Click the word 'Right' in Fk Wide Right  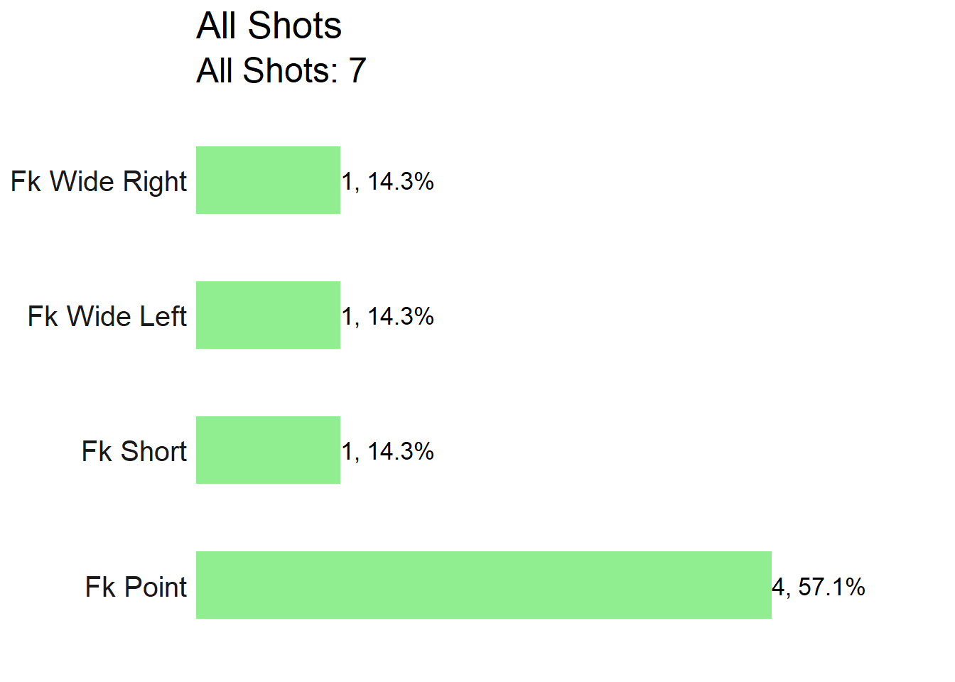[x=155, y=182]
